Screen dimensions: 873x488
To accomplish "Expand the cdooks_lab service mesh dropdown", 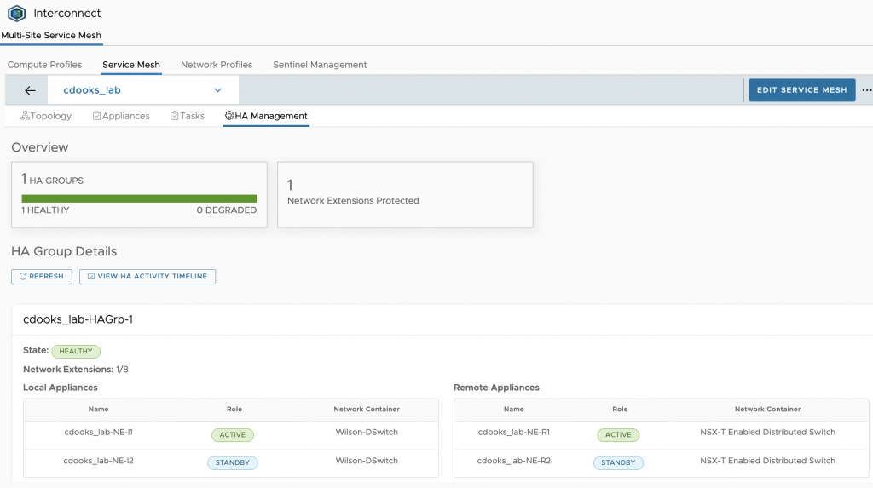I will tap(143, 90).
